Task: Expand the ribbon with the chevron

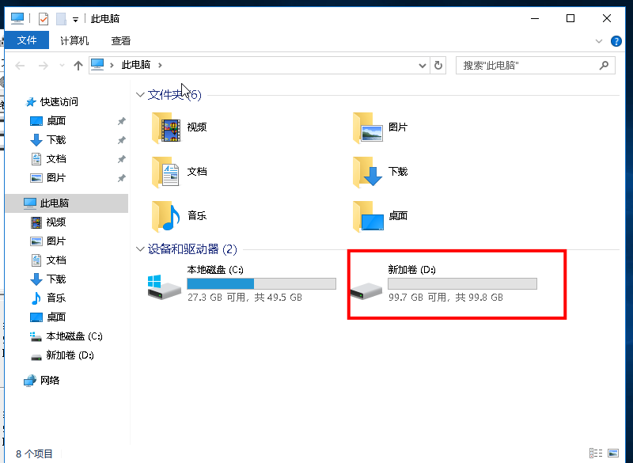Action: click(598, 41)
